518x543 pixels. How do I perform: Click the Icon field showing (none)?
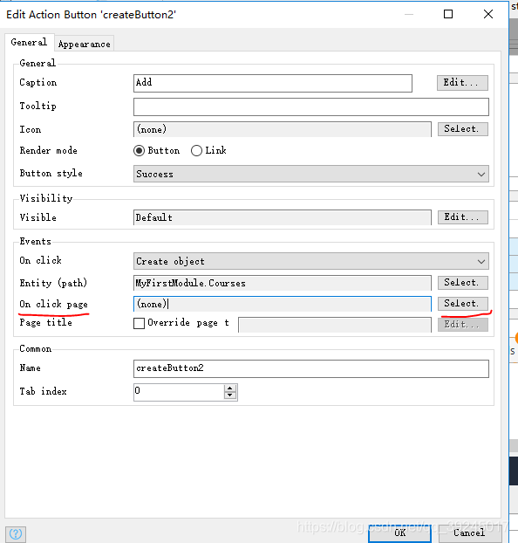(283, 129)
